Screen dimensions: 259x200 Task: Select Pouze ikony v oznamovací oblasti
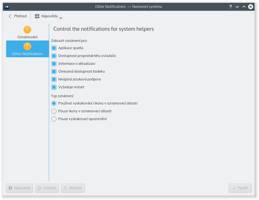(x=54, y=111)
